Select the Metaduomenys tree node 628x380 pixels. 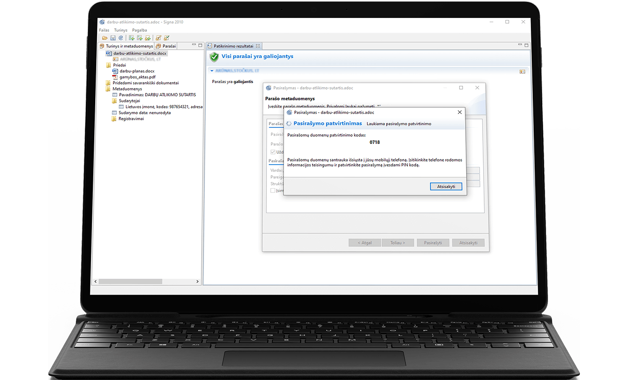pos(127,89)
